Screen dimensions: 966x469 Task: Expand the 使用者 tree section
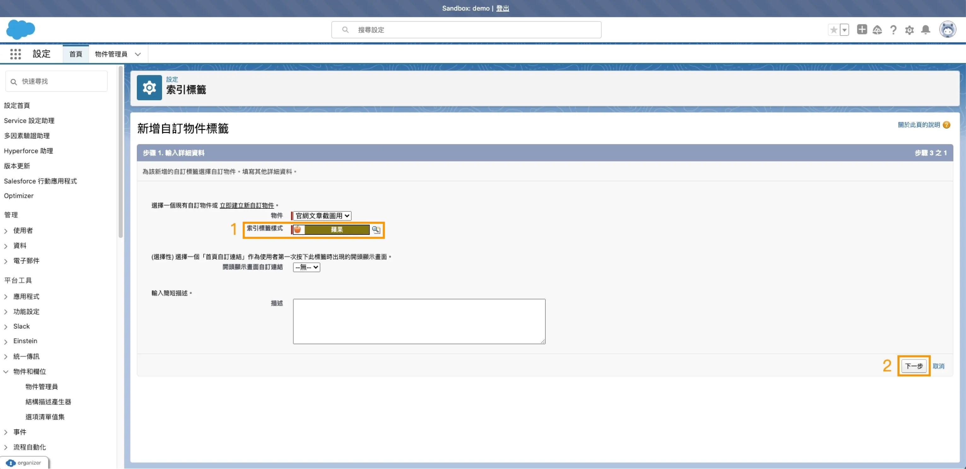[x=6, y=231]
